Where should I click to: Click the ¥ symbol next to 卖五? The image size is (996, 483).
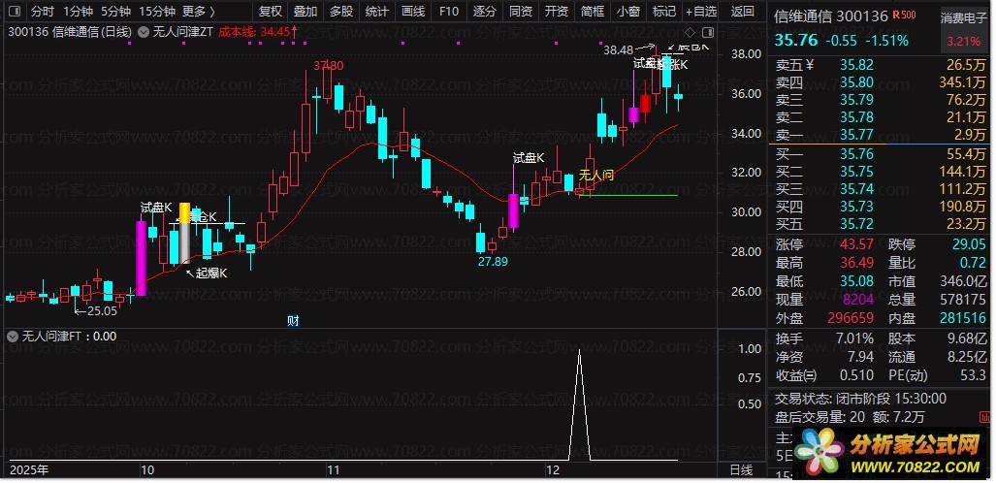(810, 64)
